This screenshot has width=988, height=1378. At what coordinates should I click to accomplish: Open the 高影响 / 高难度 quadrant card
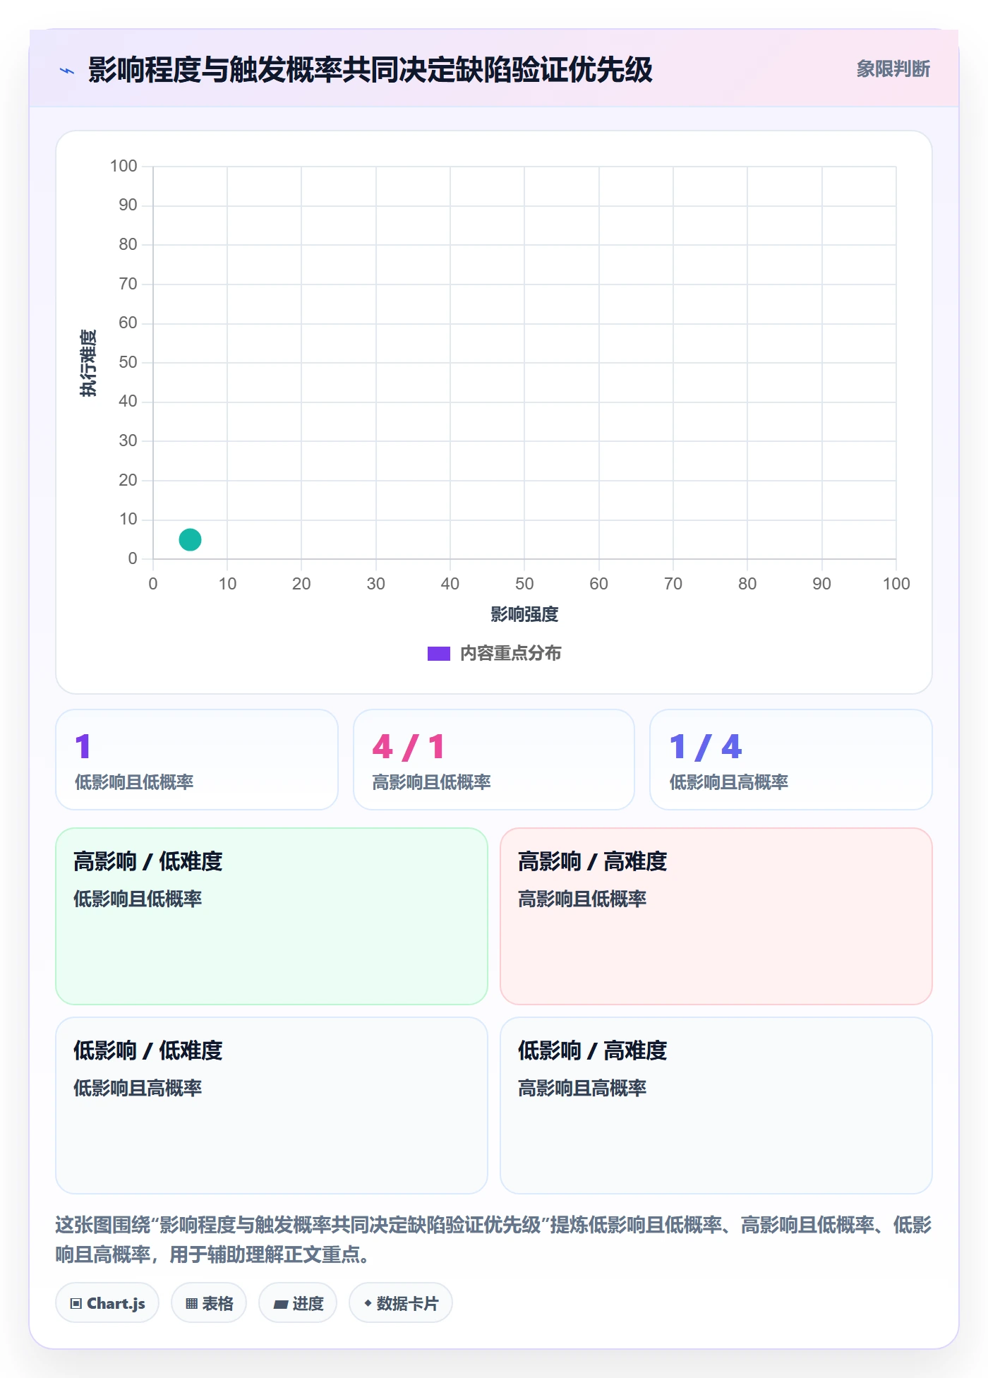(716, 916)
